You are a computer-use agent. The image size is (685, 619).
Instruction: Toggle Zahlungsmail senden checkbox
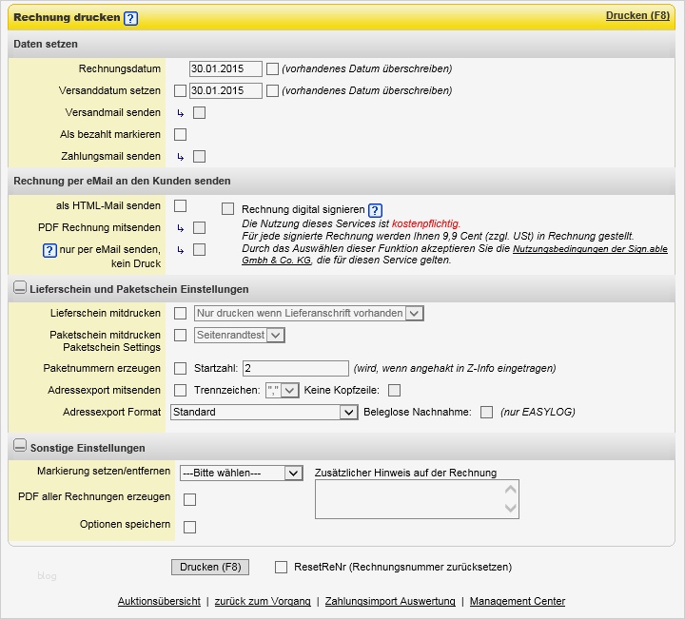(199, 156)
